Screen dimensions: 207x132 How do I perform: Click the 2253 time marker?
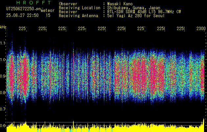click(62, 28)
